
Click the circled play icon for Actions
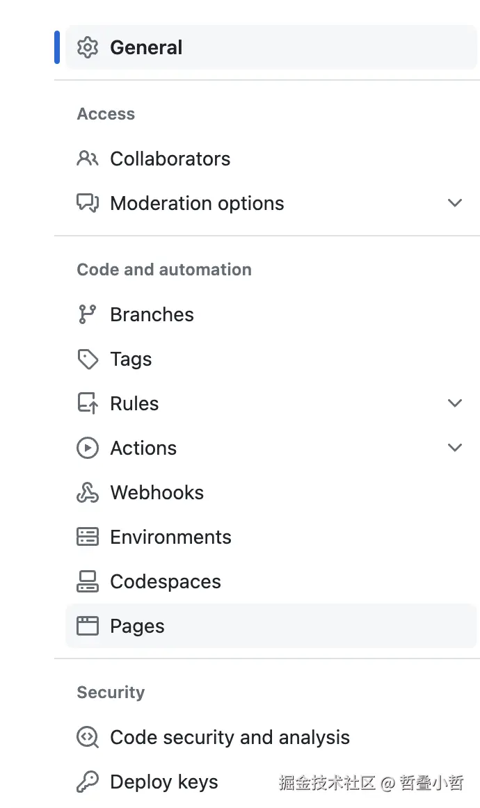pyautogui.click(x=88, y=448)
